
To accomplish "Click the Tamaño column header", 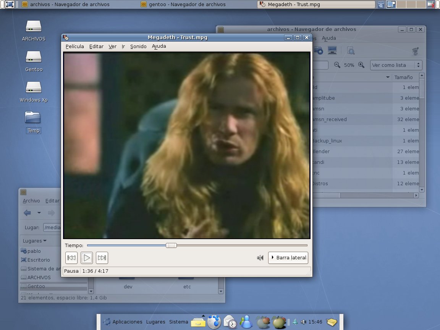I will click(403, 77).
